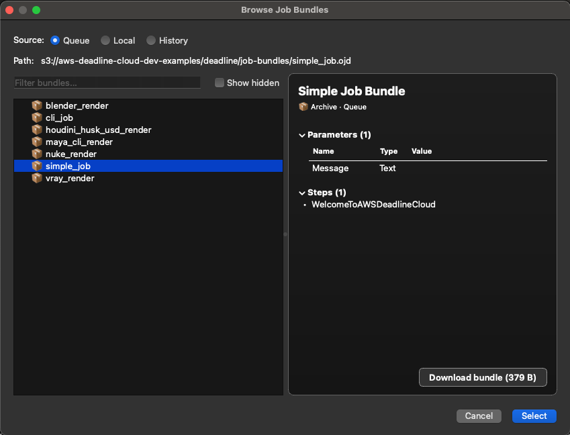Screen dimensions: 570x435
Task: Click the vray_render package icon
Action: 37,178
